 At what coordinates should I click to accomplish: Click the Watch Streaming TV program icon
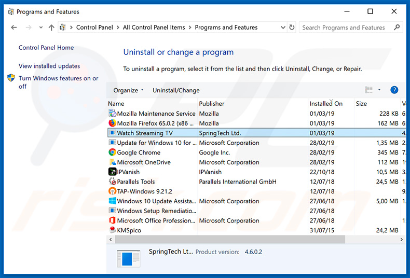coord(113,133)
